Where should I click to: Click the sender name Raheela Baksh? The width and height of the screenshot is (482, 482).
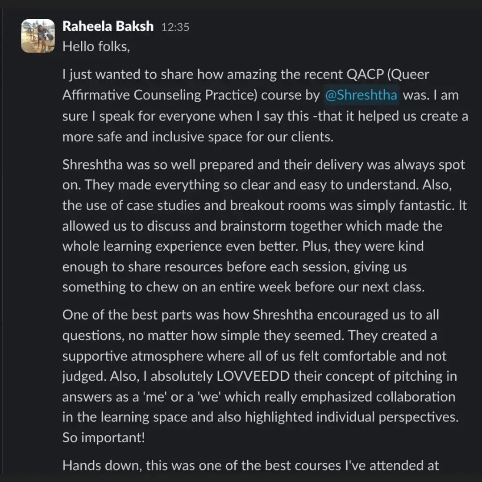click(108, 26)
